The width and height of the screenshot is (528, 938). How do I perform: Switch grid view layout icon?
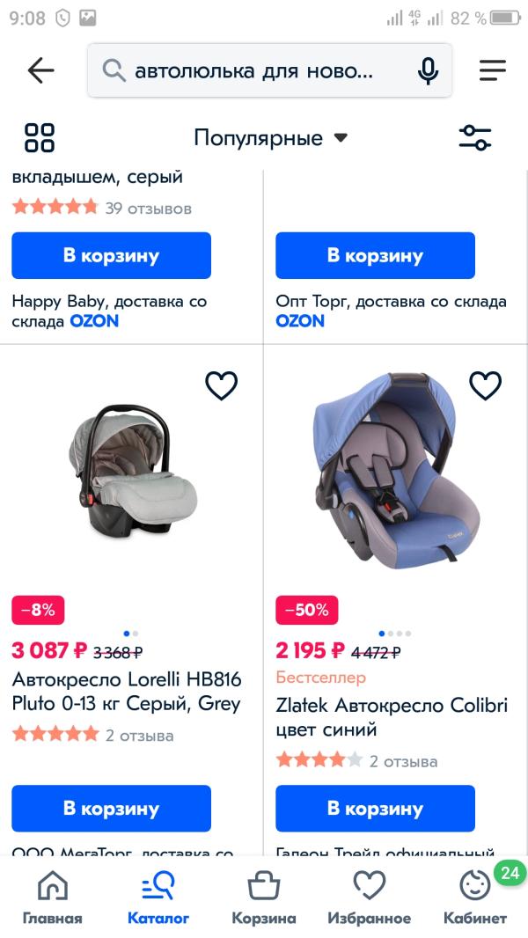coord(40,137)
